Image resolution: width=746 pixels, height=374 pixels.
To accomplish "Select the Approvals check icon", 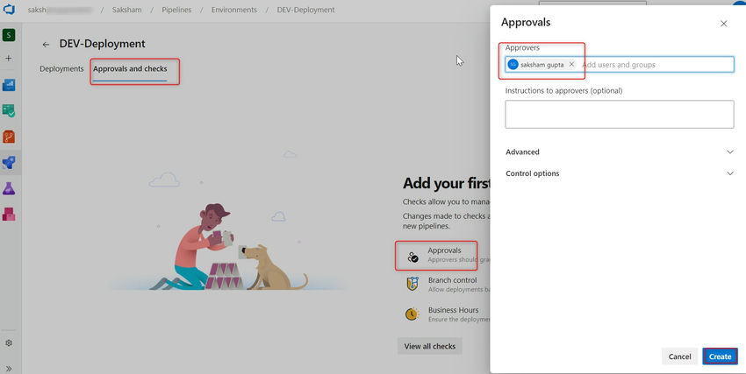I will (x=412, y=258).
